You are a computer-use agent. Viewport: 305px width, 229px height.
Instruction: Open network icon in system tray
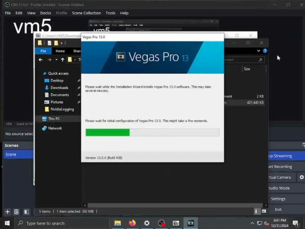click(x=259, y=223)
